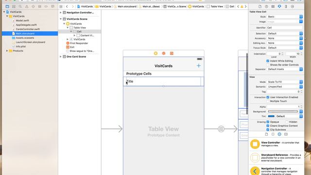Screen dimensions: 311x175
Task: Toggle Clip Subviews checkbox
Action: [268, 130]
